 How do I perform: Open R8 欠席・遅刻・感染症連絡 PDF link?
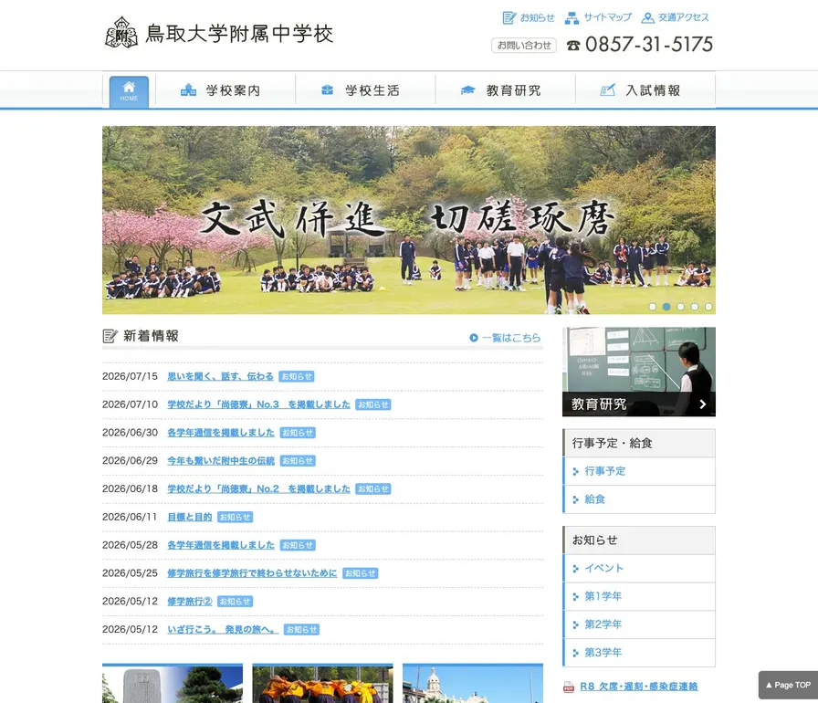click(x=638, y=687)
